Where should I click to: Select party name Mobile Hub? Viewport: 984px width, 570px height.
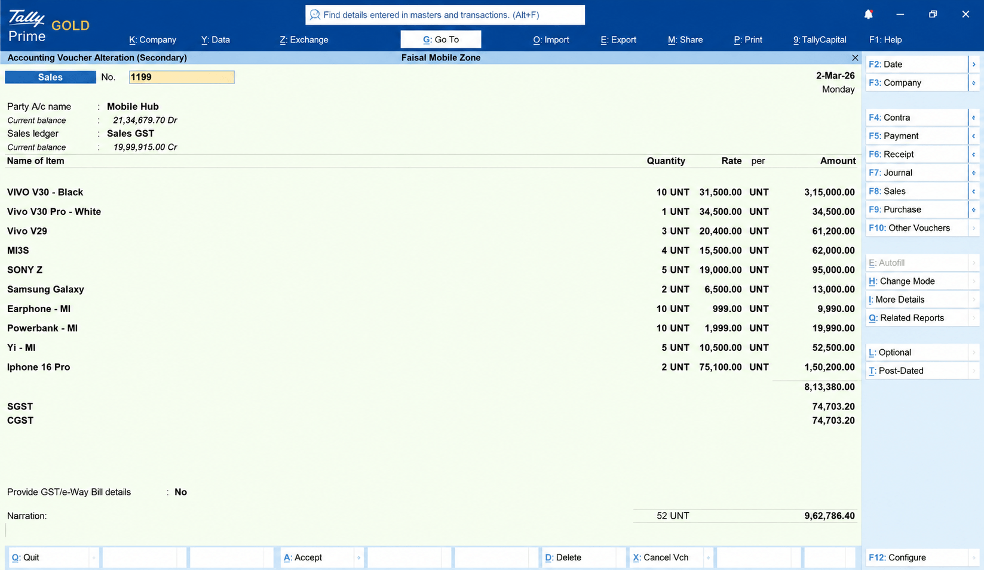tap(133, 107)
